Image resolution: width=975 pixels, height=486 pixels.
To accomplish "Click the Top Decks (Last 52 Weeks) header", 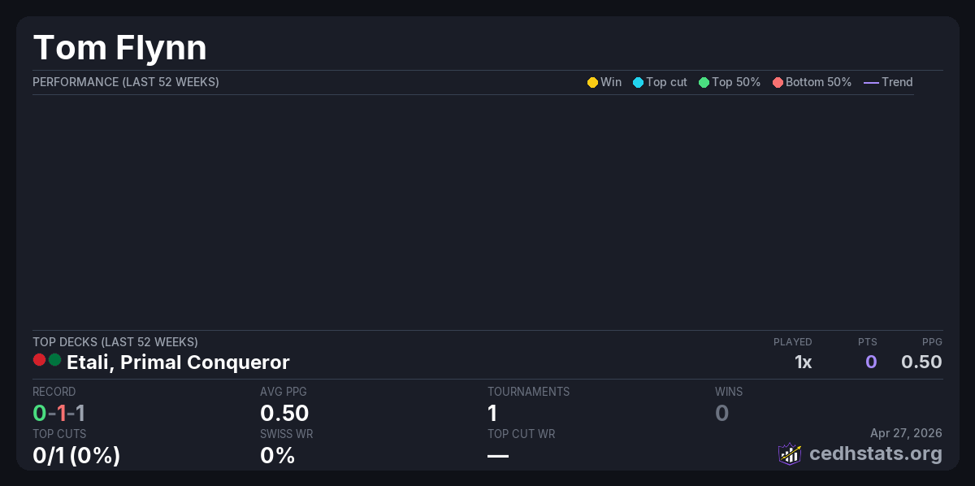I will pos(115,342).
